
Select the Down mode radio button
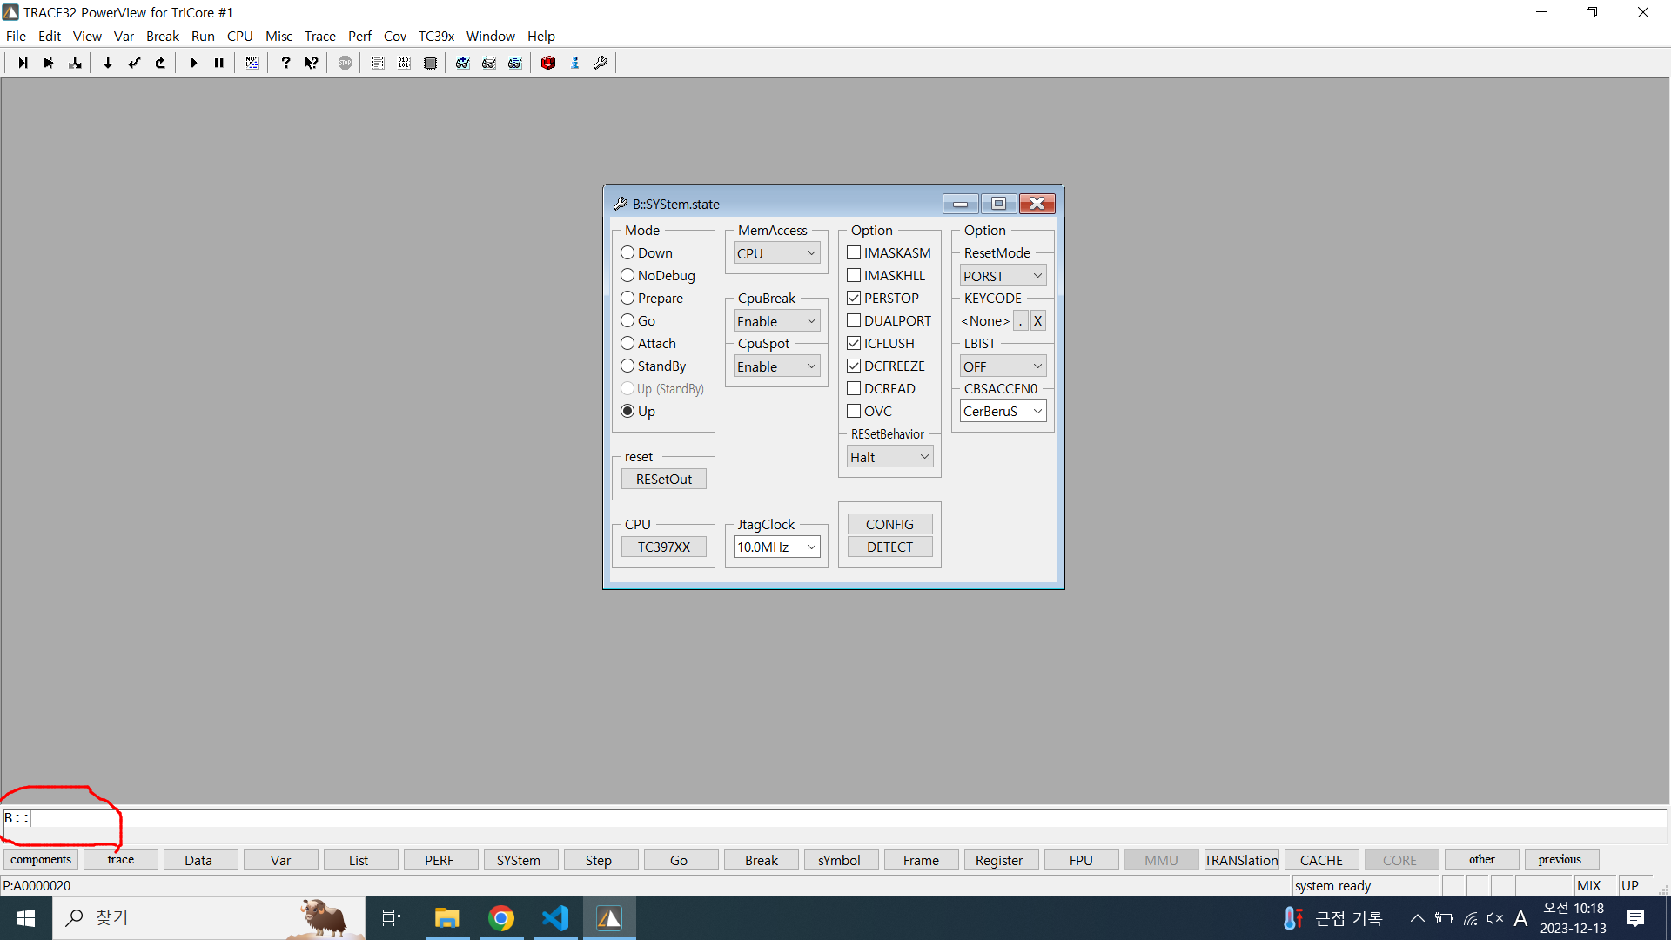point(627,252)
